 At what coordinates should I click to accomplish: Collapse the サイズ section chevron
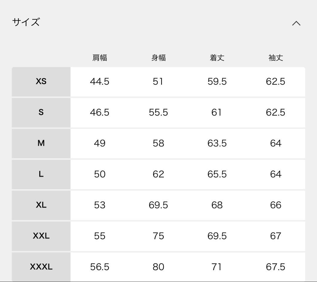coord(297,23)
